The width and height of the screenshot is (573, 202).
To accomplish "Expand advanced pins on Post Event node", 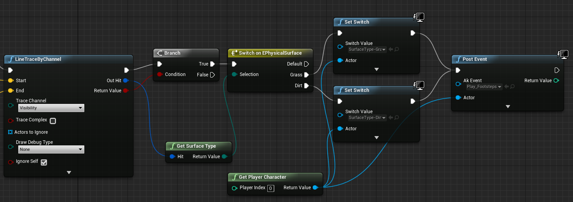I will pos(508,107).
